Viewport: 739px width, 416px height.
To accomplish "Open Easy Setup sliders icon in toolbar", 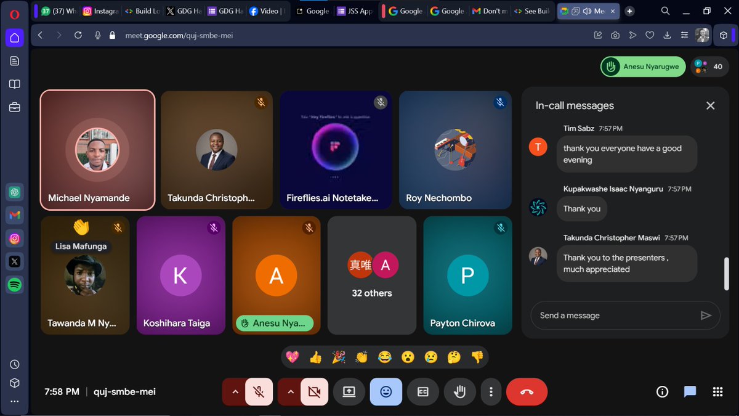I will [x=684, y=35].
